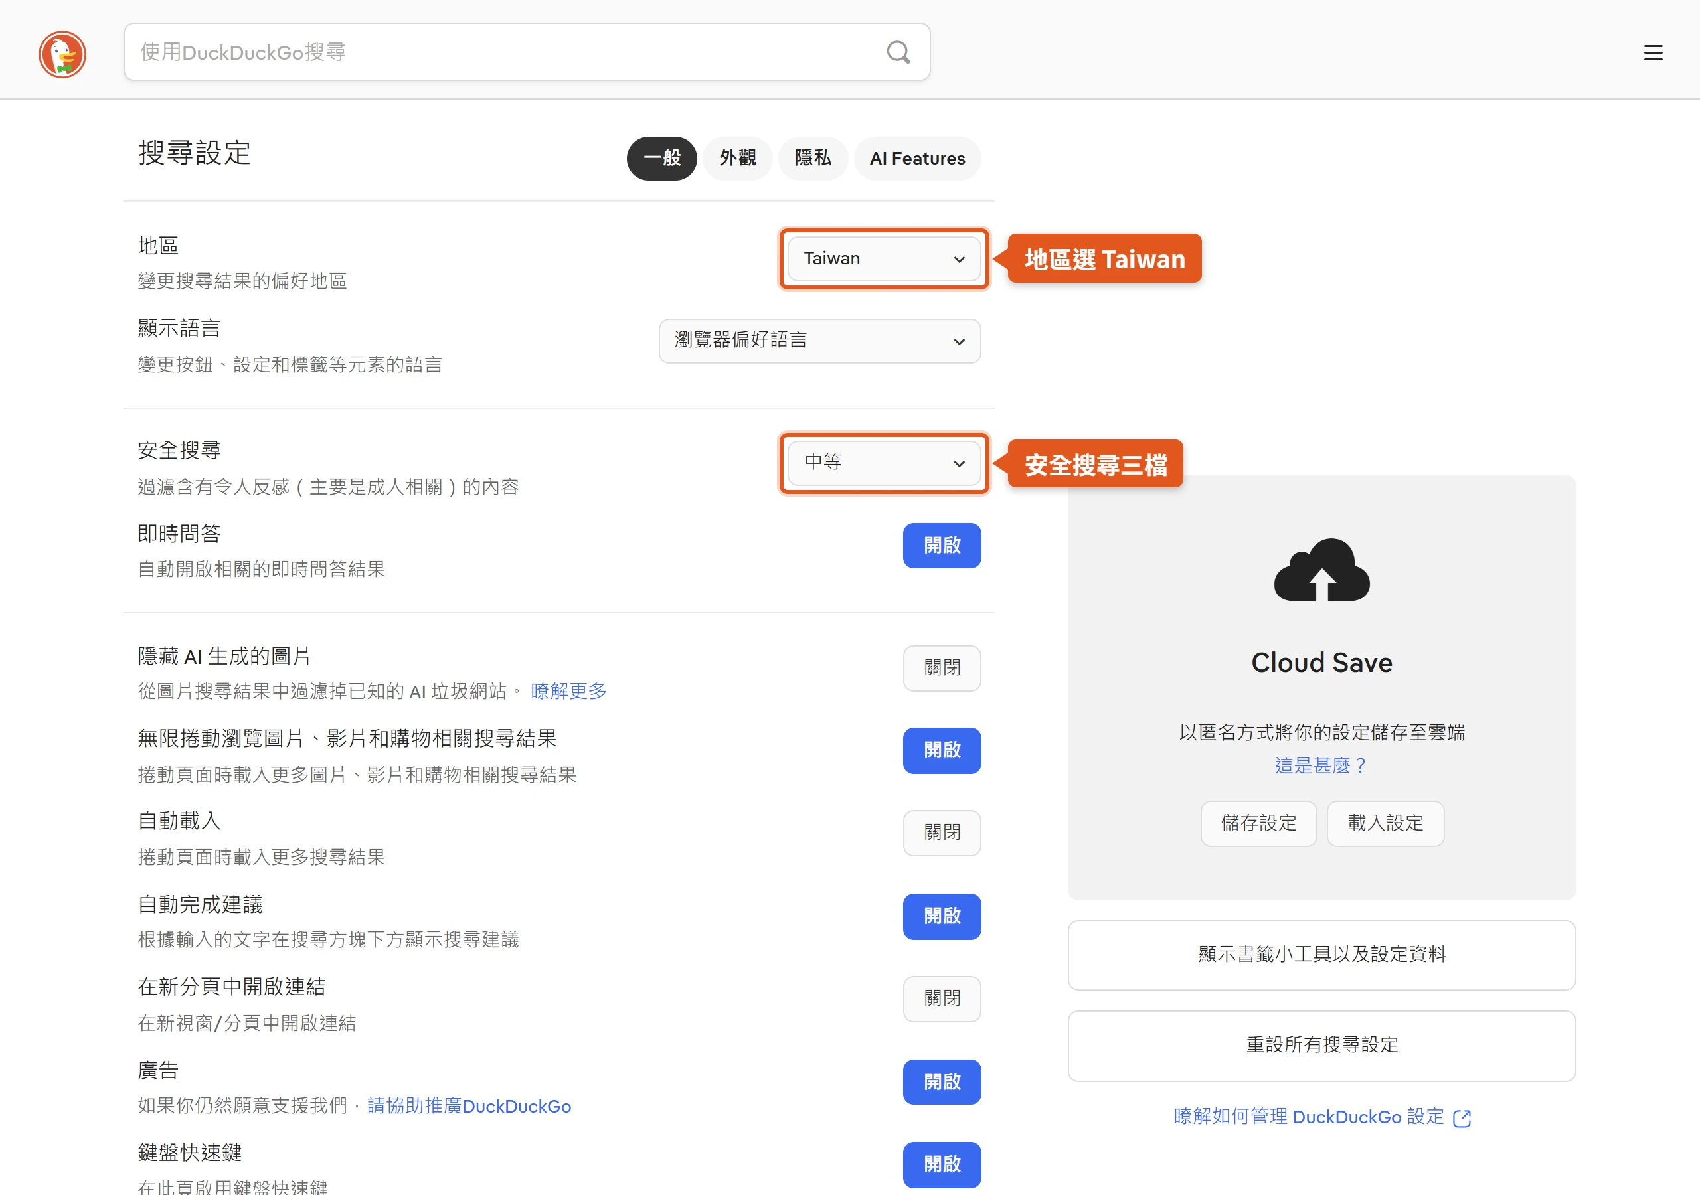This screenshot has width=1700, height=1195.
Task: Open the 瞭解更多 link
Action: [x=568, y=692]
